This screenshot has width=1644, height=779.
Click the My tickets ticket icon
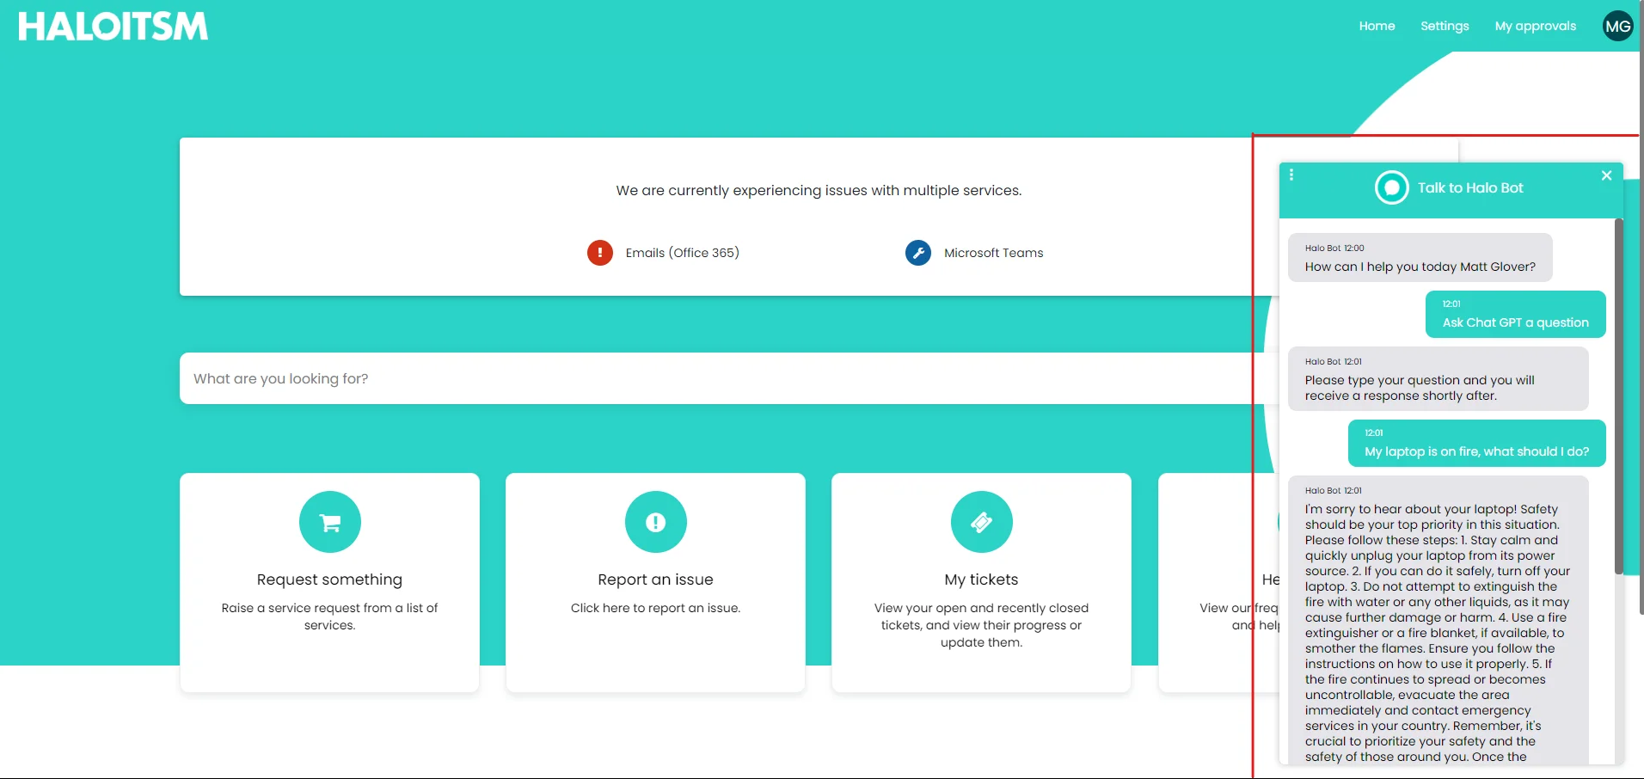coord(982,522)
